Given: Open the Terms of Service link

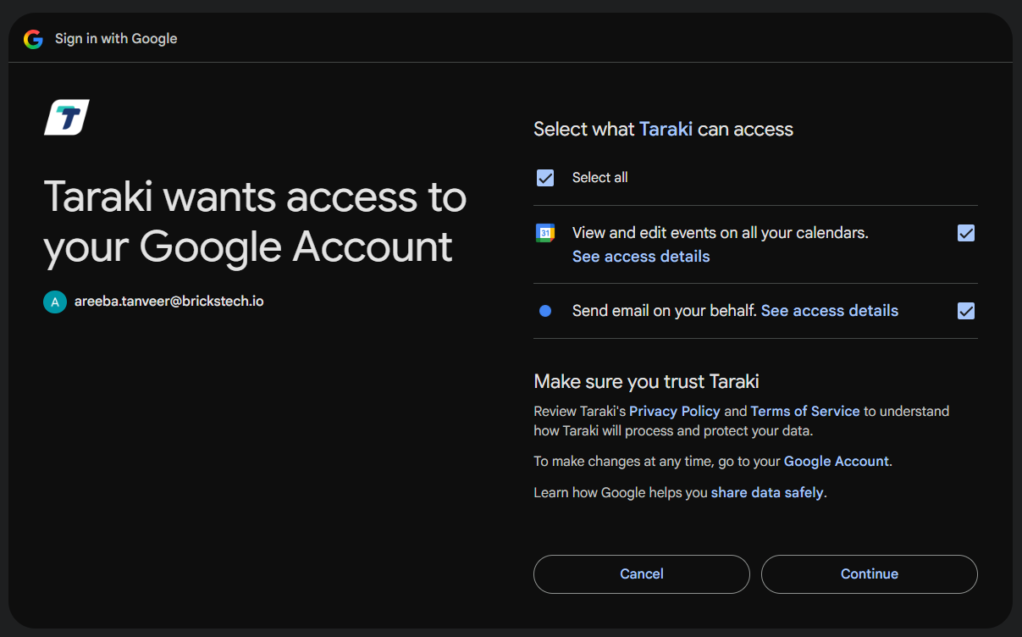Looking at the screenshot, I should [805, 412].
